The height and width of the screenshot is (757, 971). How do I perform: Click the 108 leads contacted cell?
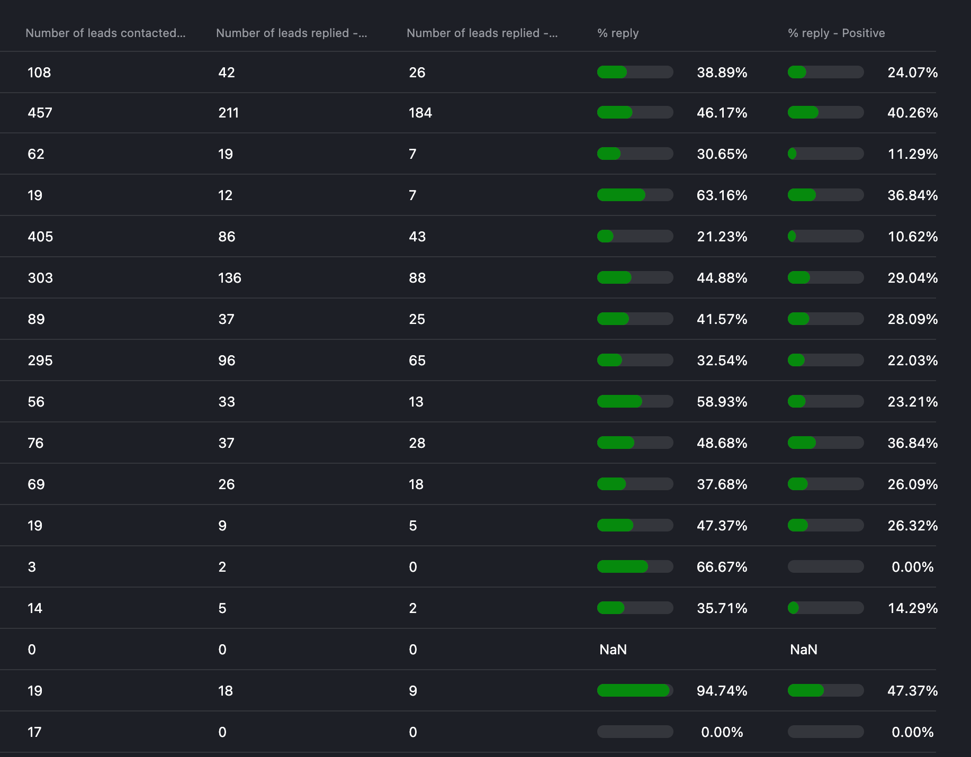[x=39, y=73]
